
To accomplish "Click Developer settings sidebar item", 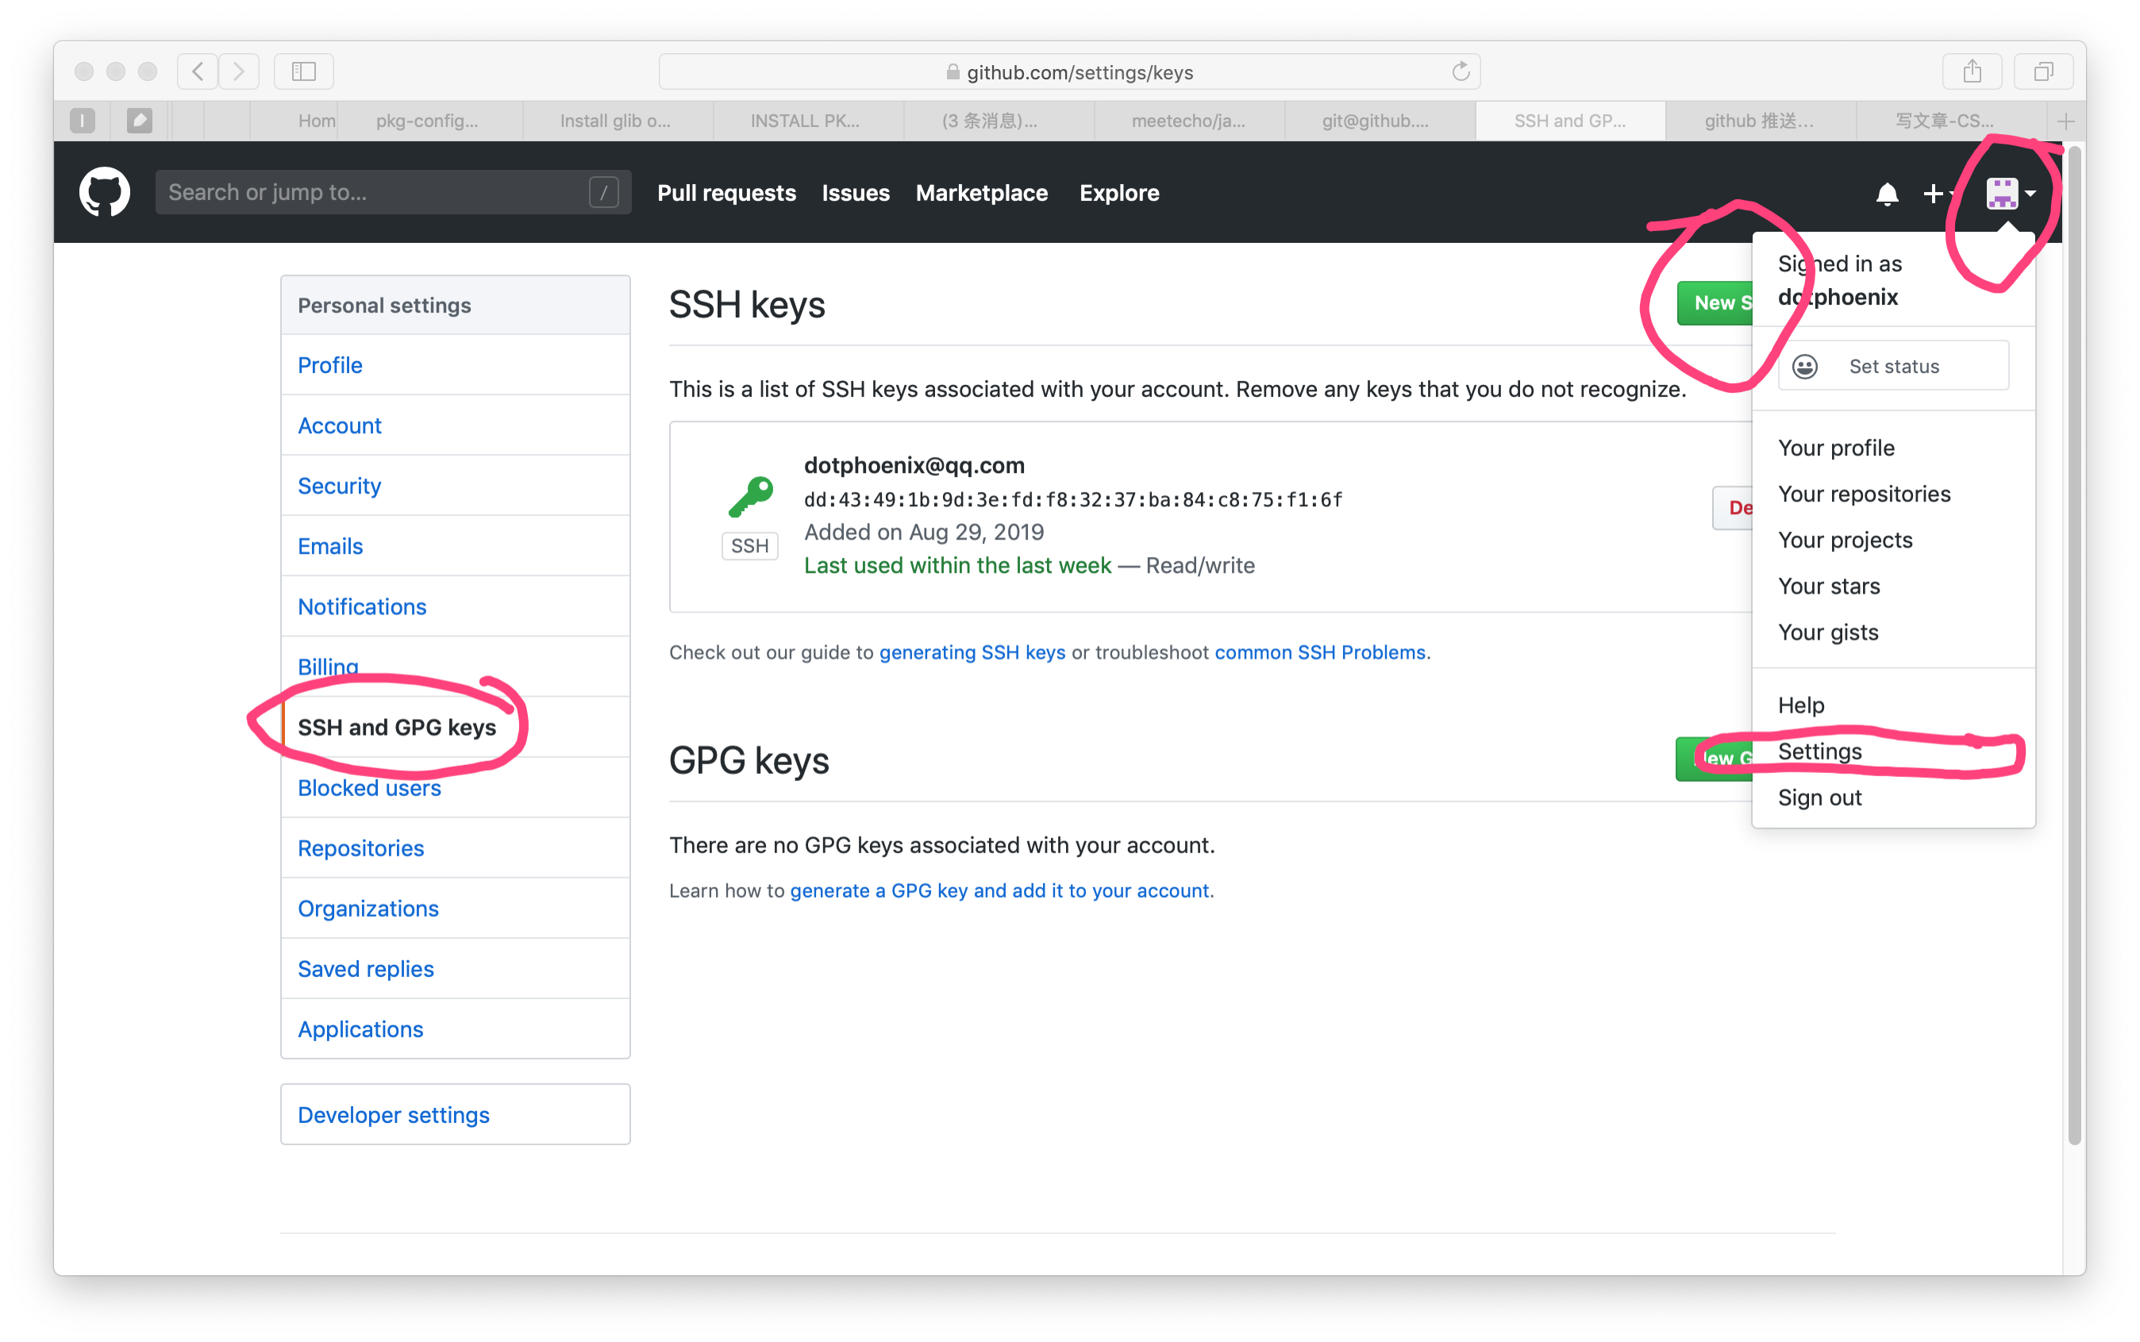I will (x=393, y=1113).
